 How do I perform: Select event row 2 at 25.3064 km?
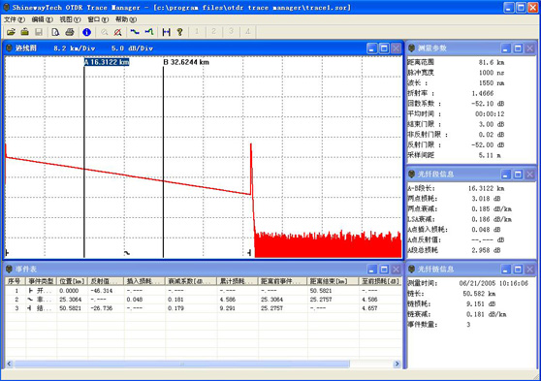tap(204, 300)
